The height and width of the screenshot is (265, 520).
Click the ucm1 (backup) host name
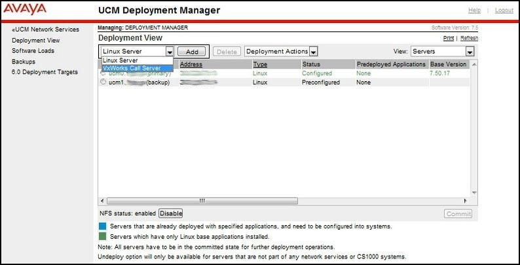click(x=139, y=82)
